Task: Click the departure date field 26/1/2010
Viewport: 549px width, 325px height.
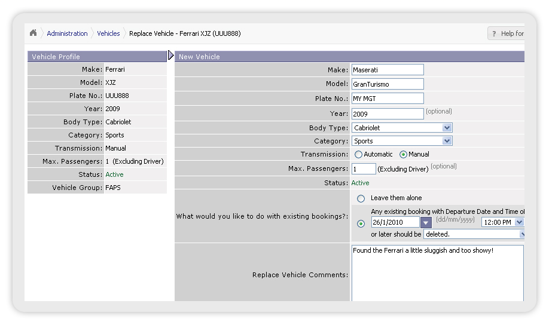Action: click(x=395, y=222)
